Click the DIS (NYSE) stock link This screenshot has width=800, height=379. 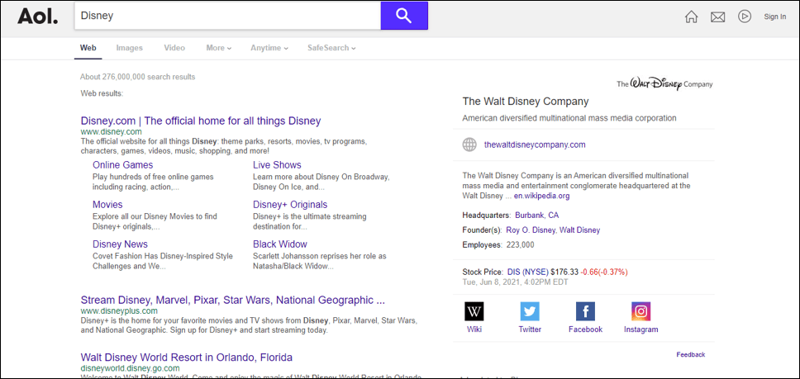[528, 272]
